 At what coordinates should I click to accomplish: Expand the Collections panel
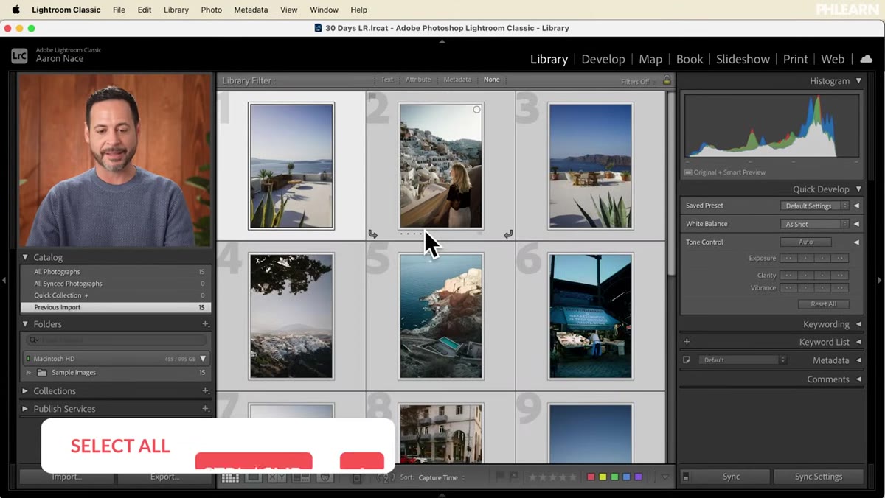(x=25, y=391)
